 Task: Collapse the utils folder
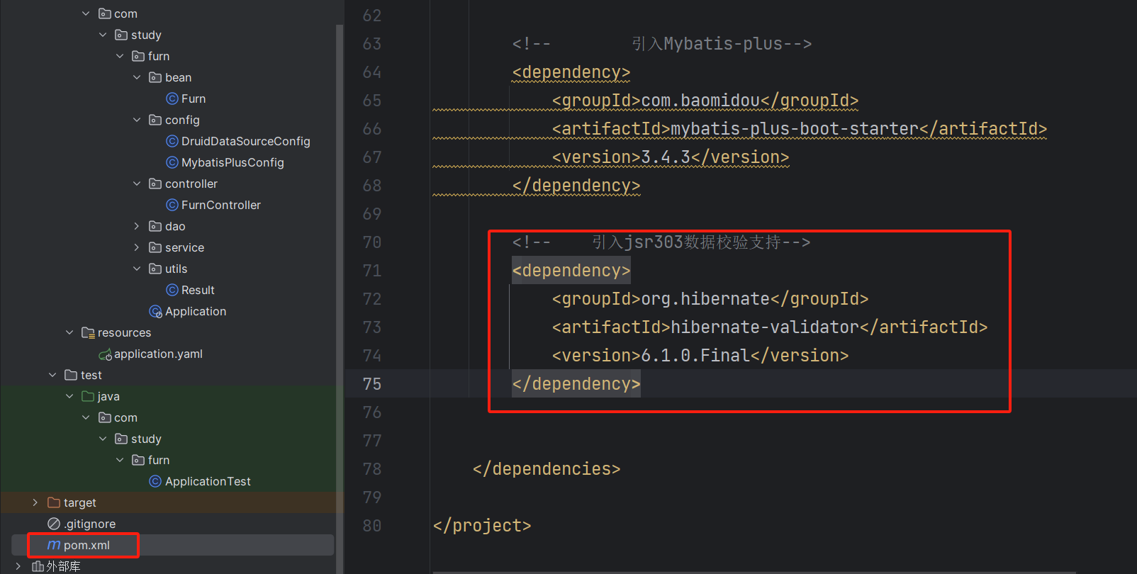(x=137, y=269)
